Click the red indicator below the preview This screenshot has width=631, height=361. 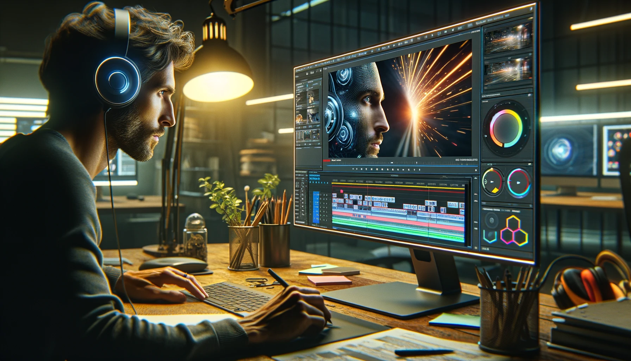coord(327,160)
